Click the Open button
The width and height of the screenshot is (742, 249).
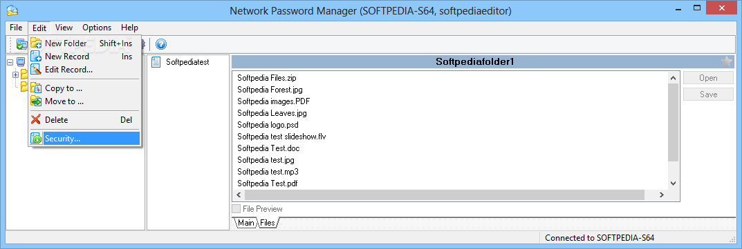click(708, 78)
